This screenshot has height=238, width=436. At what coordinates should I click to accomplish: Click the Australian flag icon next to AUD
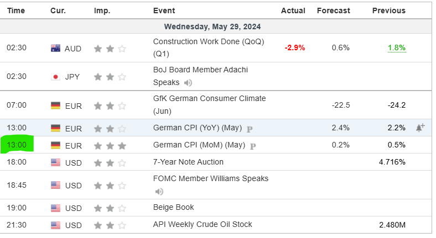coord(55,48)
